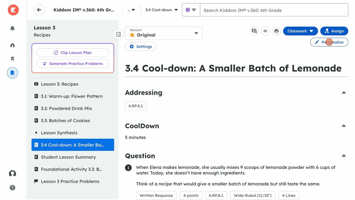The height and width of the screenshot is (200, 355).
Task: Open notifications bell icon
Action: coord(12,28)
